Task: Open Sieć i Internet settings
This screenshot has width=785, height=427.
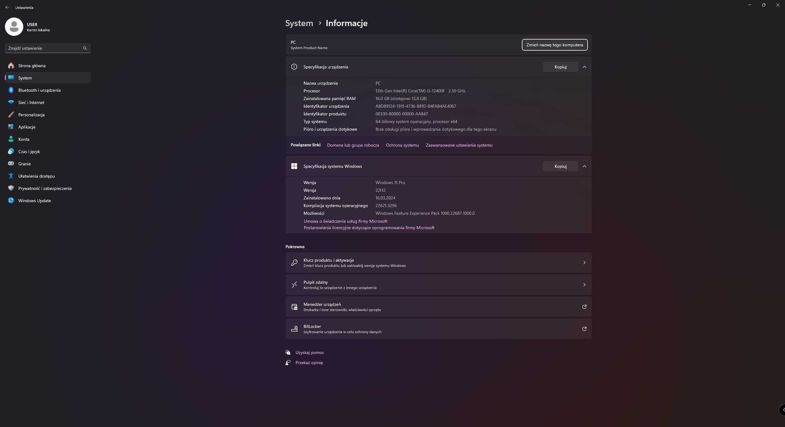Action: 48,102
